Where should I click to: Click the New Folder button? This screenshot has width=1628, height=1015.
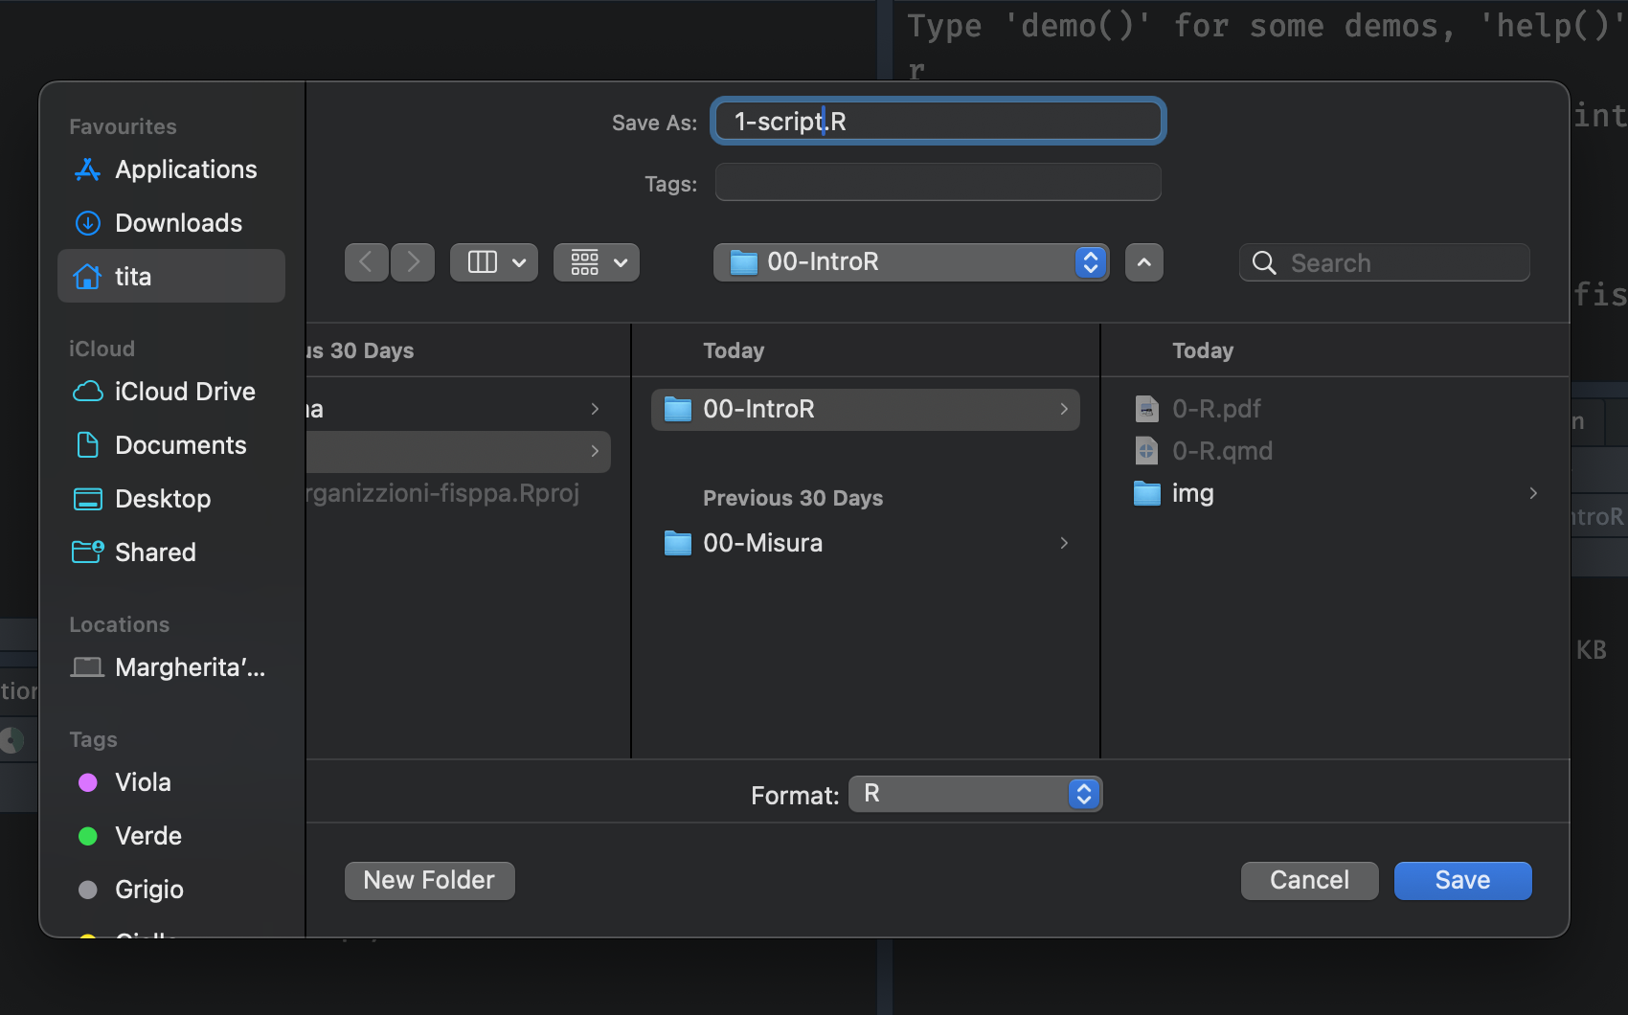[x=429, y=880]
